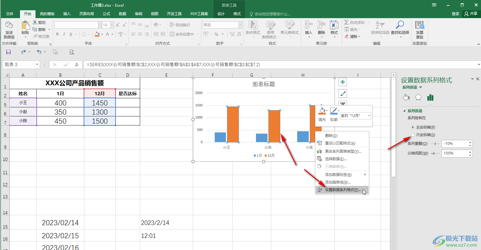
Task: Open the Name Box dropdown
Action: point(37,64)
